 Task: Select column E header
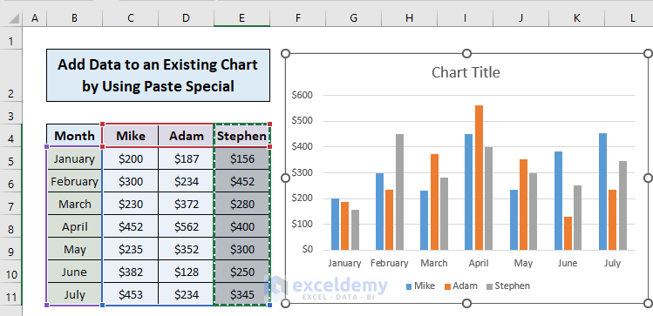coord(242,18)
